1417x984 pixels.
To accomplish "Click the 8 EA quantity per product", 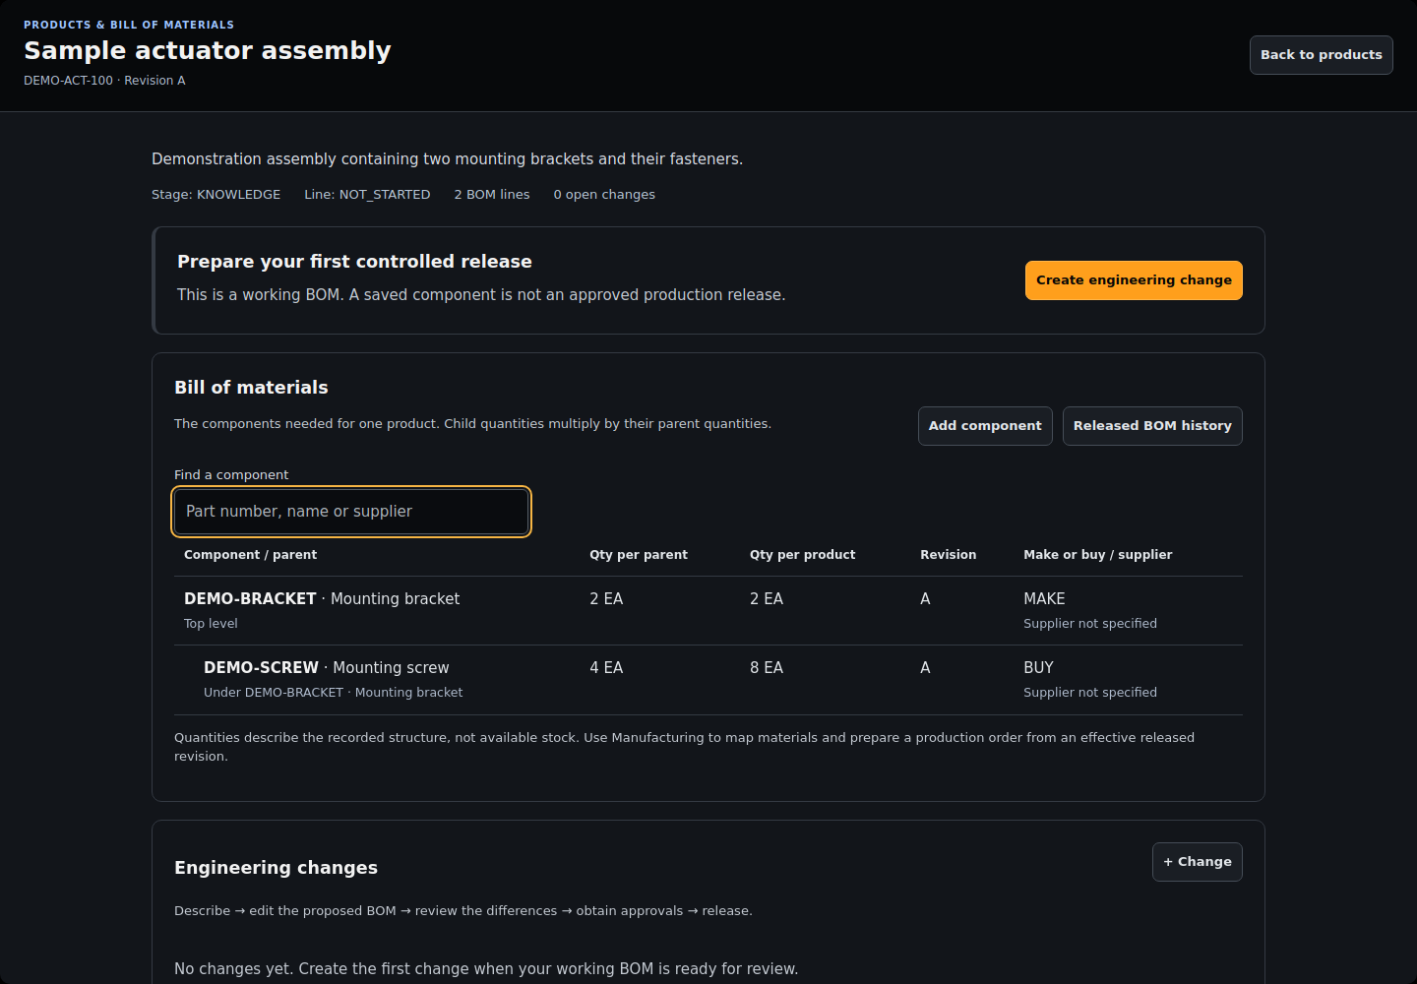I will [767, 668].
